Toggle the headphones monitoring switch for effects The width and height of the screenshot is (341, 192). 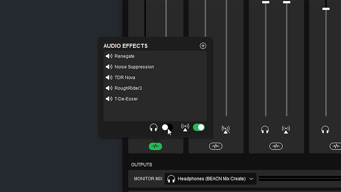click(167, 127)
